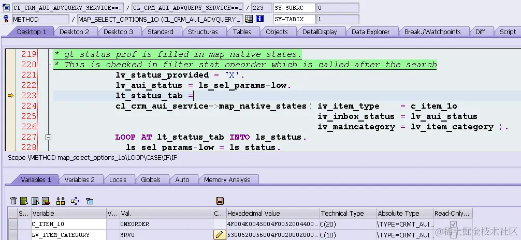
Task: Click the yellow execution arrow at line 223
Action: pos(11,96)
